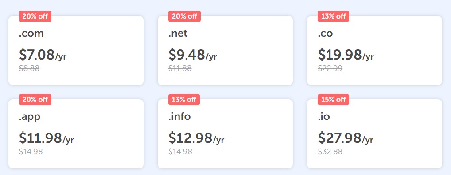Click the $19.98/yr price

[346, 55]
